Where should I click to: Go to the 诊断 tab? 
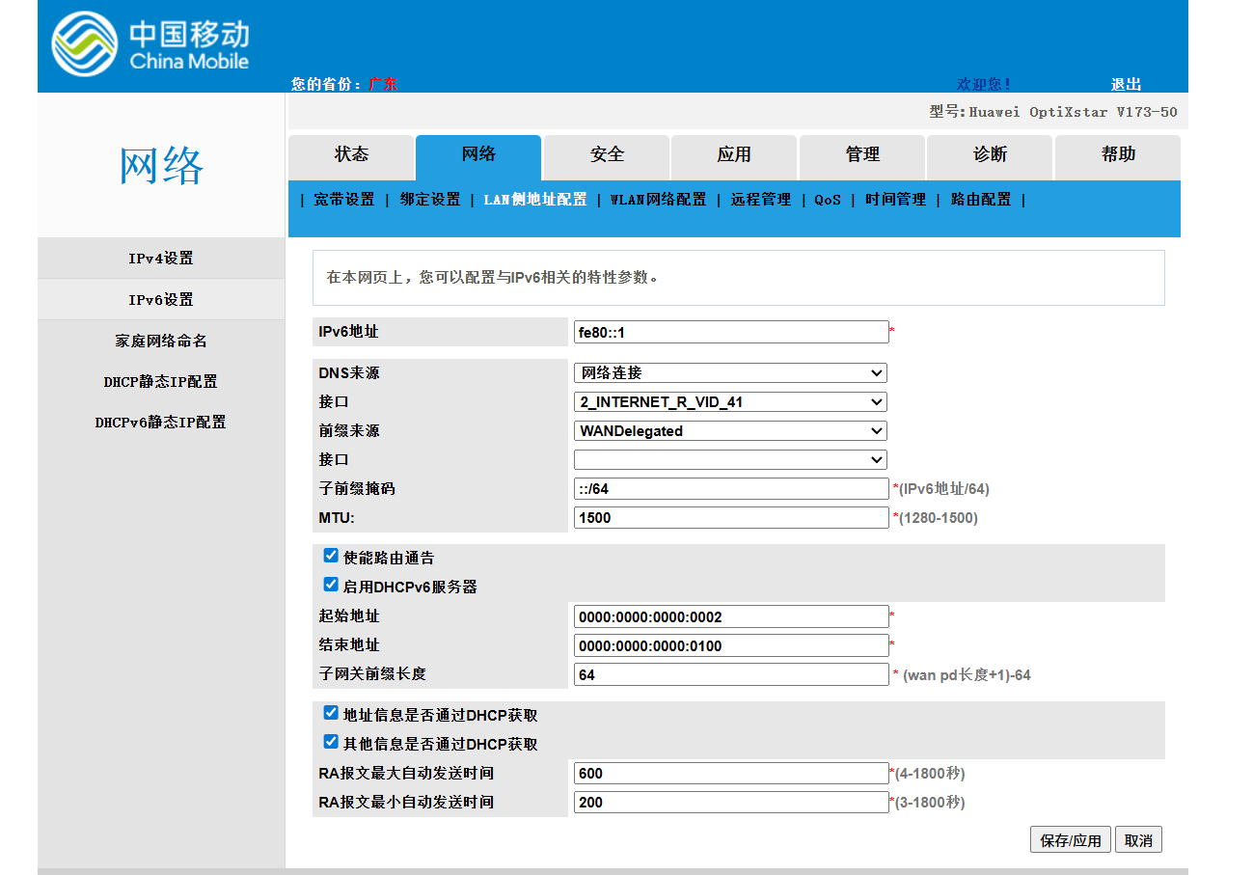[x=990, y=155]
